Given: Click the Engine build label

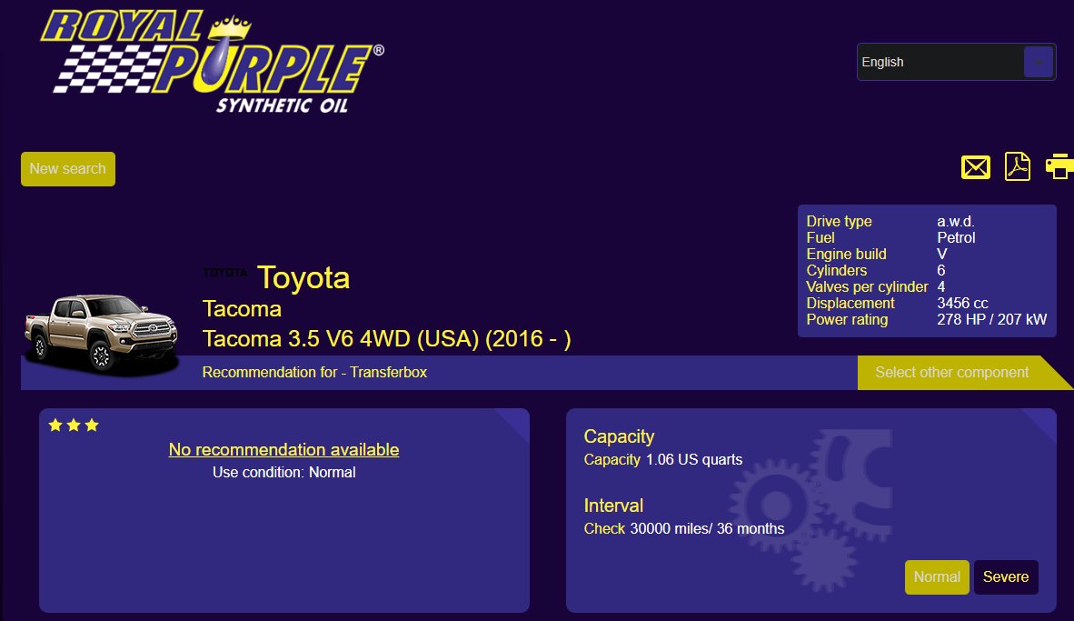Looking at the screenshot, I should [847, 255].
